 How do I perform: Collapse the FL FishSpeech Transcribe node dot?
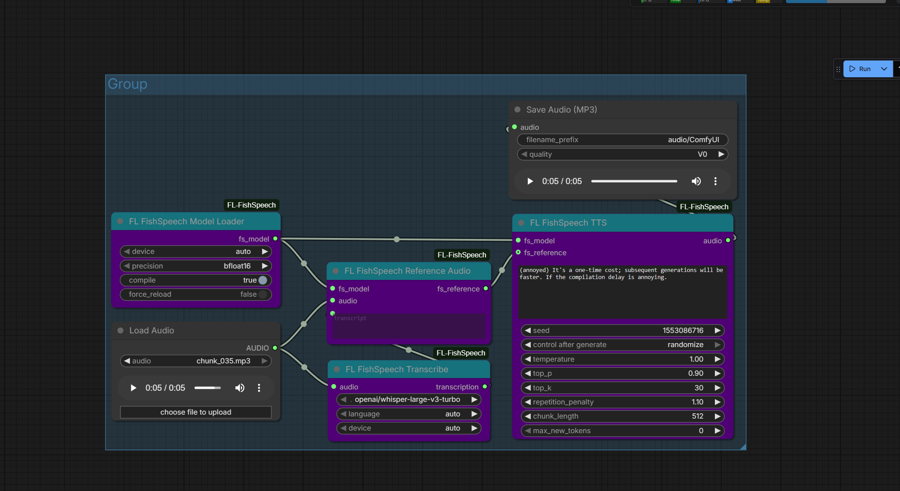337,369
